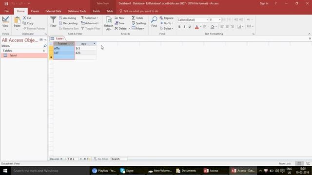Click the background fill color bucket
312x175 pixels.
click(213, 27)
